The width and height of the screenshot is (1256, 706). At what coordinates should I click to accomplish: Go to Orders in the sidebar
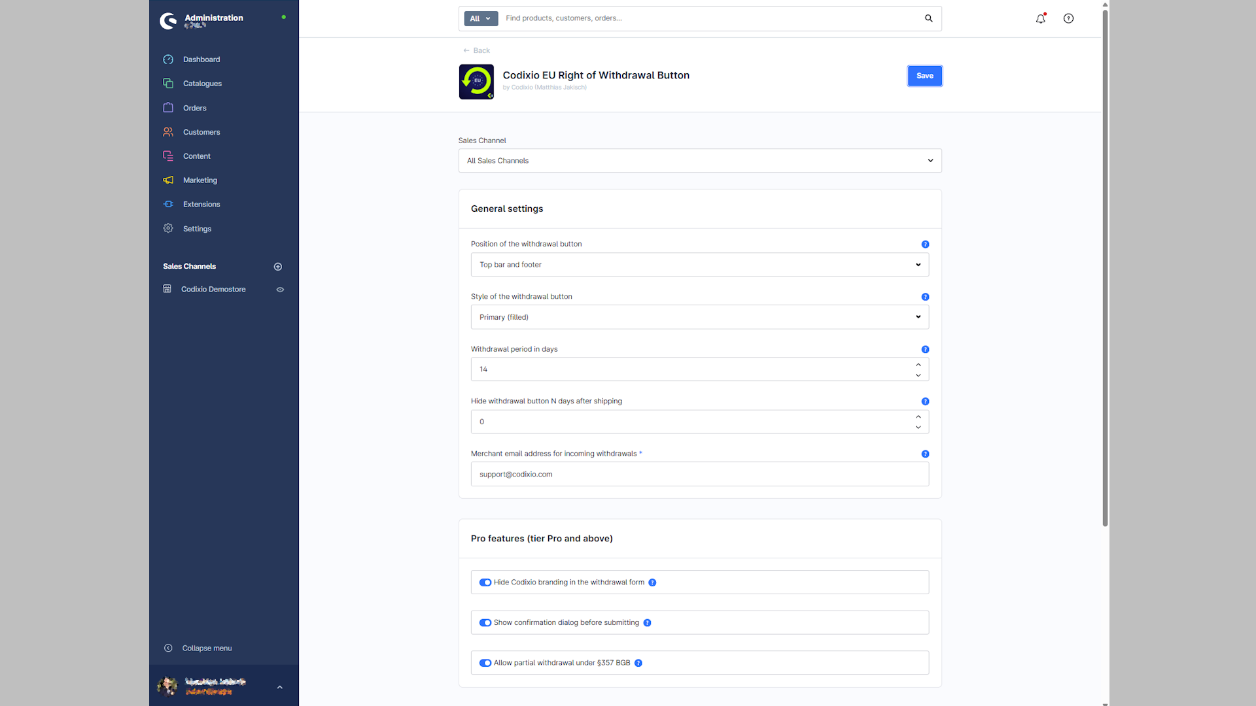(194, 108)
